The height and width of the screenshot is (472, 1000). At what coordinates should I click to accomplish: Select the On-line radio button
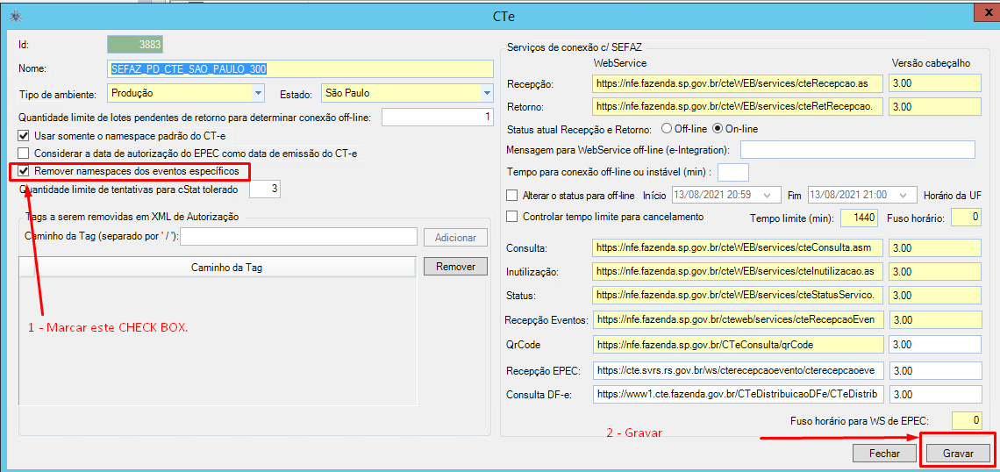(717, 129)
